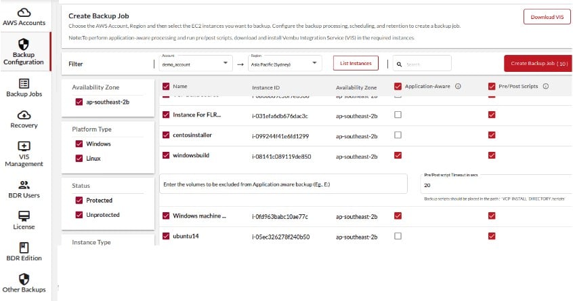Select Backup Configuration shield icon
The image size is (573, 301).
24,44
